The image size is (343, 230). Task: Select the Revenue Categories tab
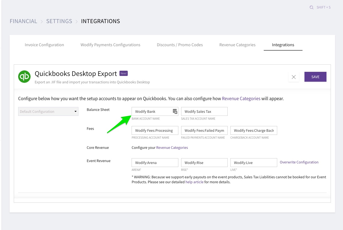click(237, 45)
